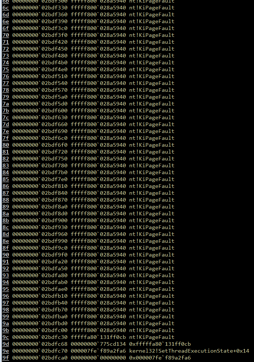
Task: Open the 7d frame number
Action: [x=6, y=124]
